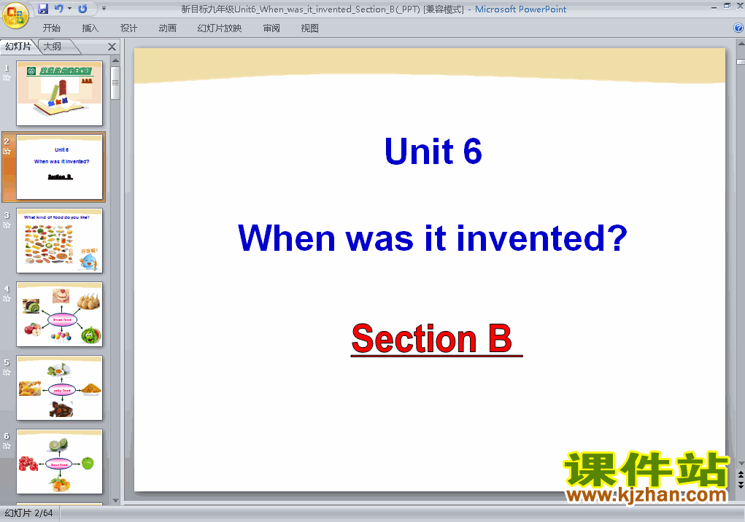This screenshot has height=522, width=745.
Task: Close the PowerPoint window
Action: pyautogui.click(x=740, y=7)
